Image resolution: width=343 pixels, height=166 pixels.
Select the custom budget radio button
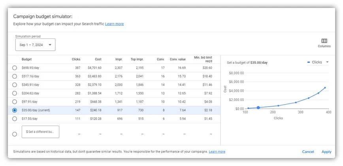coord(15,134)
